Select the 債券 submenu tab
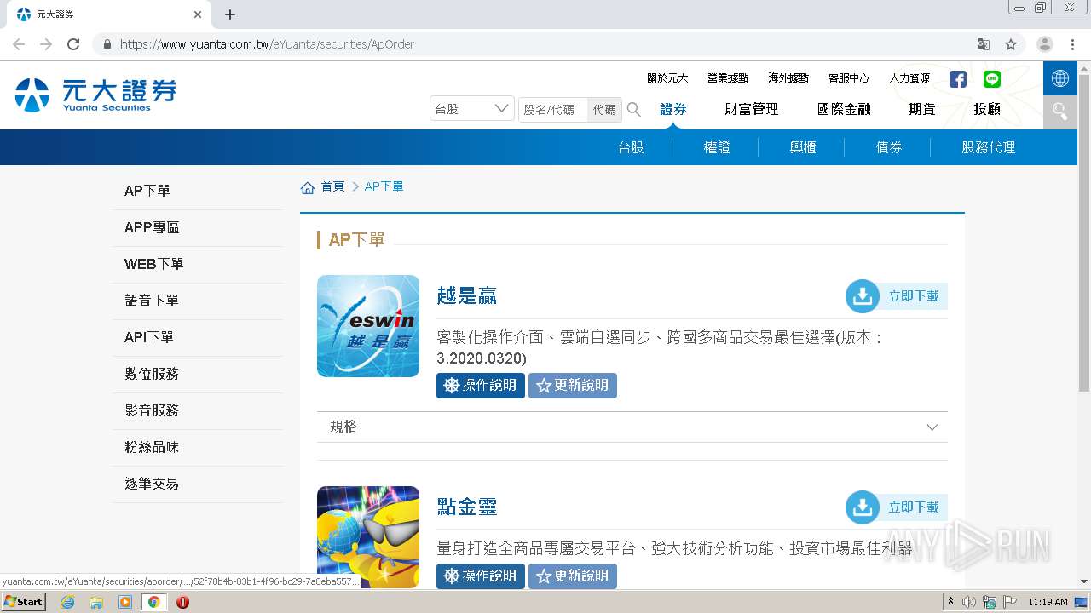The image size is (1091, 613). [x=889, y=147]
